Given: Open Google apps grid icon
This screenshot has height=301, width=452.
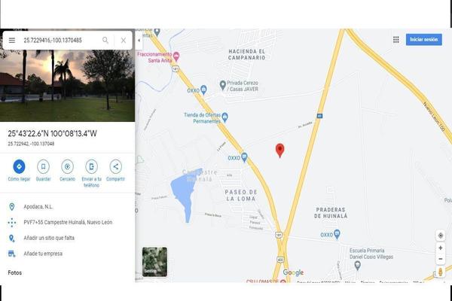Looking at the screenshot, I should (x=396, y=40).
